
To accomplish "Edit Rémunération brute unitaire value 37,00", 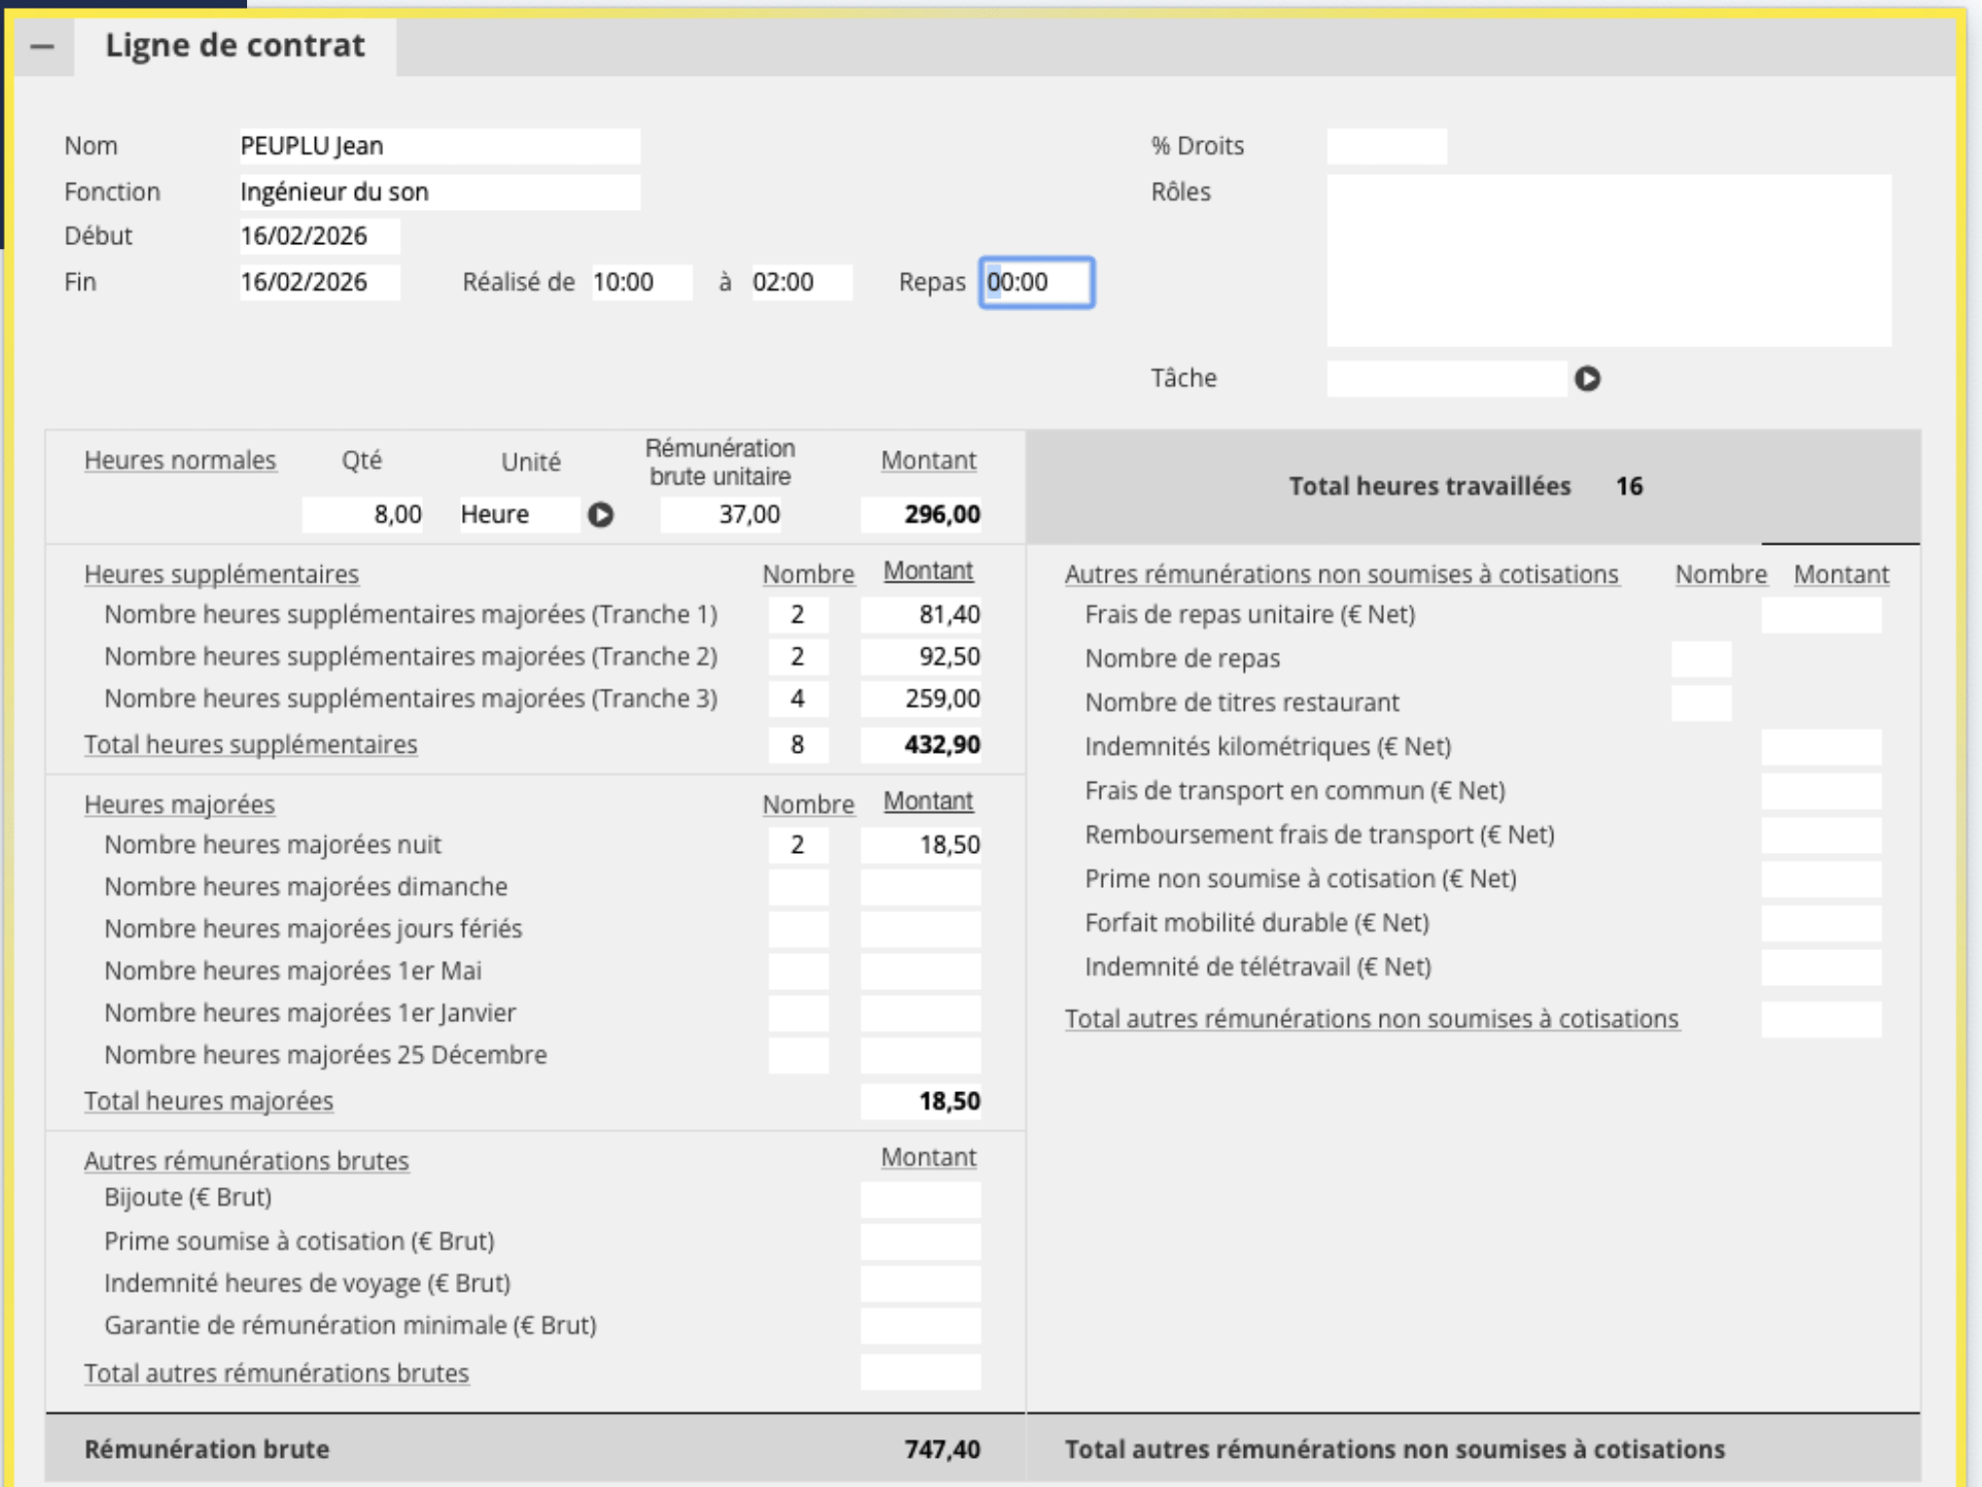I will pyautogui.click(x=721, y=514).
